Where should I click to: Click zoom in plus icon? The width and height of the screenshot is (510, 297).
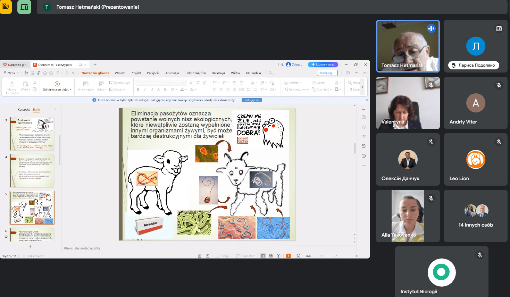point(357,256)
